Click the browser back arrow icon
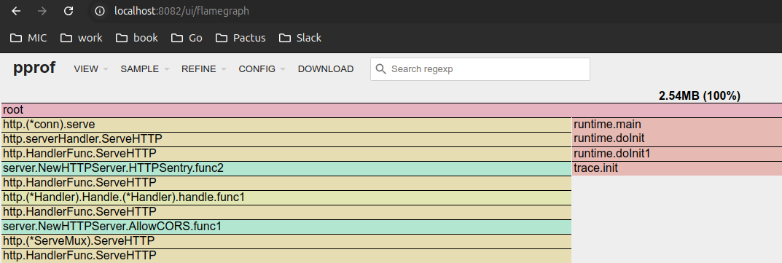The width and height of the screenshot is (782, 263). click(x=16, y=11)
